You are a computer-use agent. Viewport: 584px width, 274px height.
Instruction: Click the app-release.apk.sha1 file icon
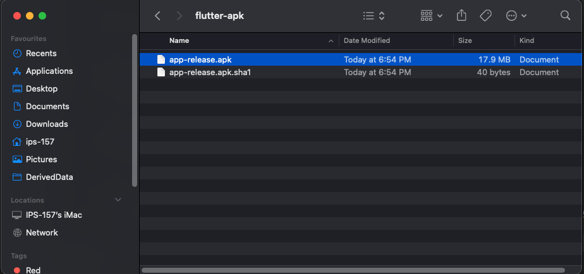(x=161, y=73)
